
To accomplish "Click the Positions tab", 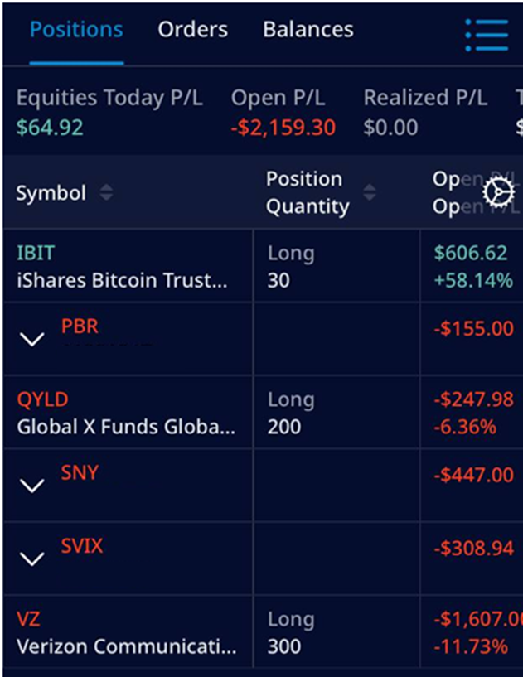I will [75, 29].
